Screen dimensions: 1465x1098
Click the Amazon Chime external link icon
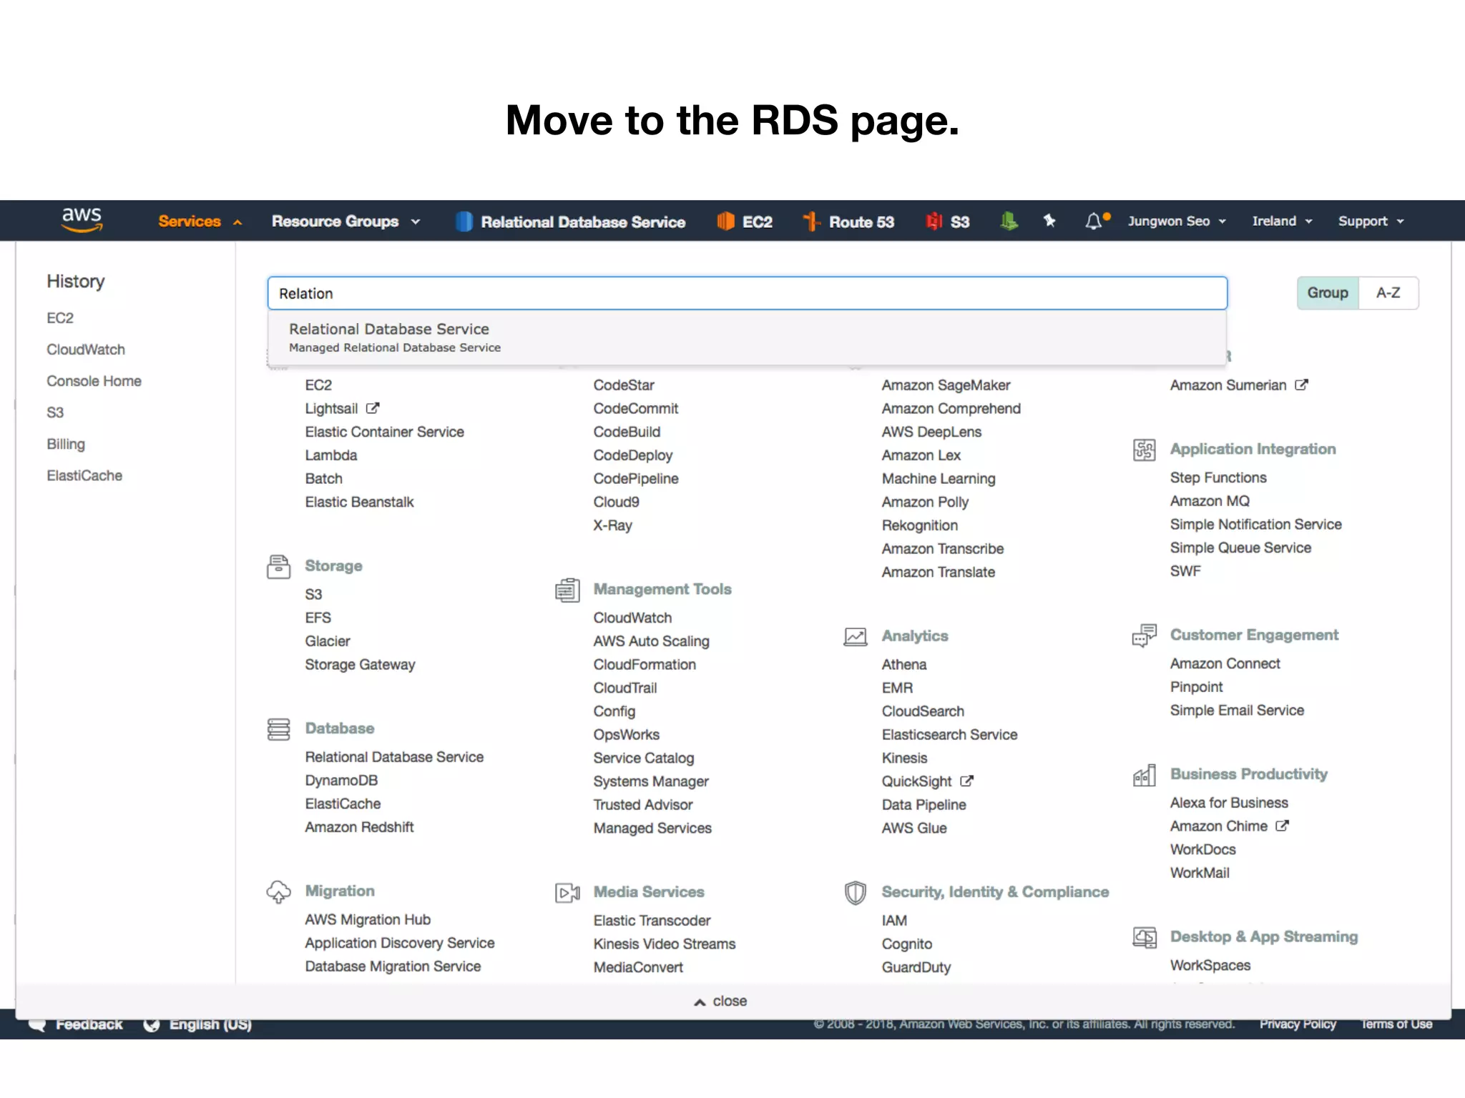[1282, 826]
